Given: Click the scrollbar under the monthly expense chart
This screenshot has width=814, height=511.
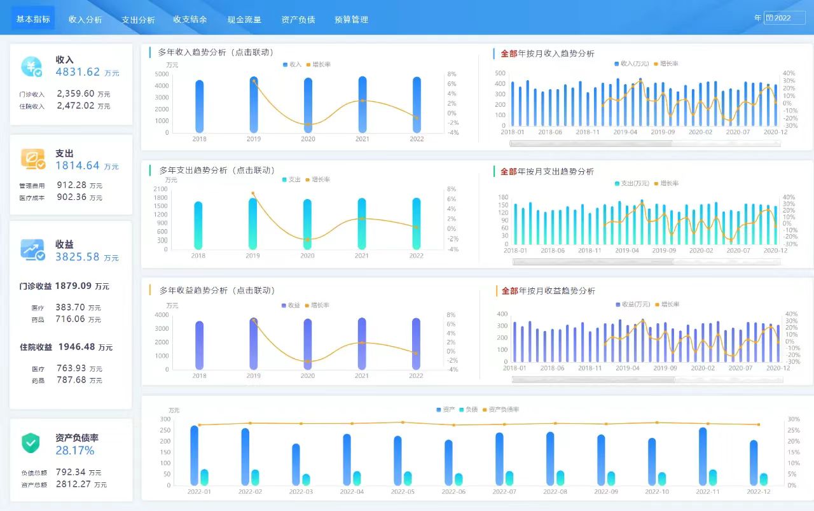Looking at the screenshot, I should point(646,262).
